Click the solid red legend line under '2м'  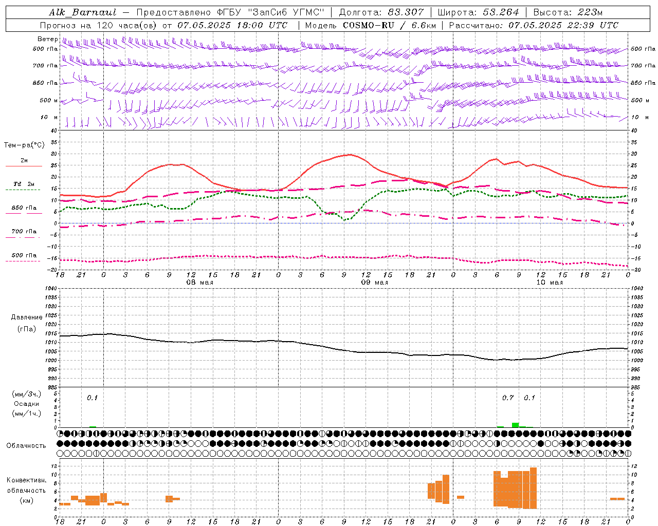tap(24, 166)
